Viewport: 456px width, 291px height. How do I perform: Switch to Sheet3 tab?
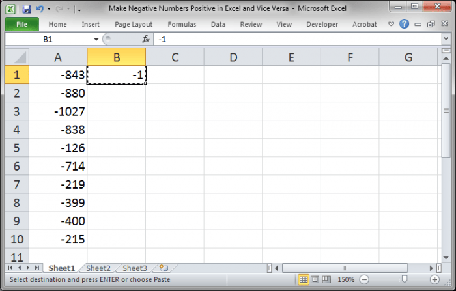tap(135, 268)
